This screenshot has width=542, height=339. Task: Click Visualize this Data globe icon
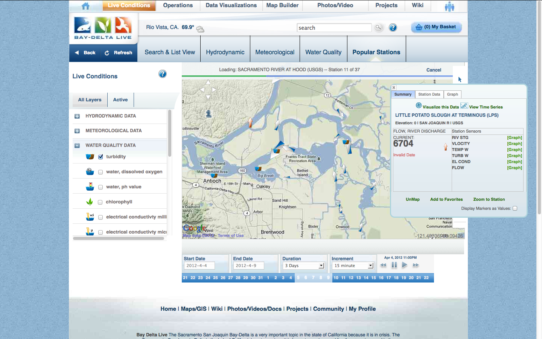(419, 105)
